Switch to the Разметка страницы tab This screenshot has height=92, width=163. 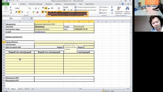[36, 4]
